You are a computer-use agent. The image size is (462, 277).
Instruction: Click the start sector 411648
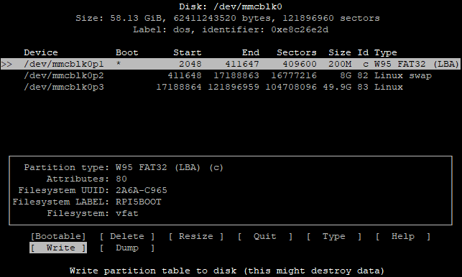185,75
